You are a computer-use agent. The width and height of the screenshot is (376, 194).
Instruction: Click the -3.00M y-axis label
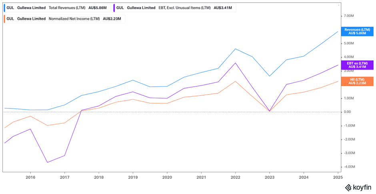(349, 153)
